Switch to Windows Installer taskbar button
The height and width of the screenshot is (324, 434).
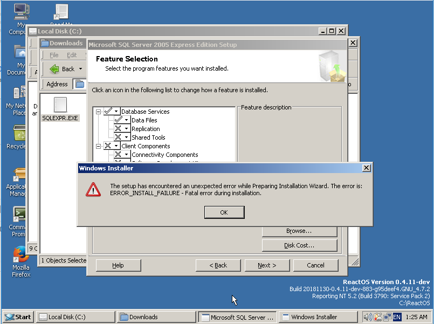coord(318,317)
